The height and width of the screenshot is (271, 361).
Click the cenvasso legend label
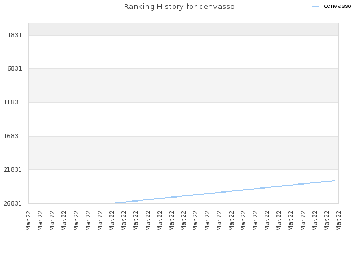pyautogui.click(x=337, y=6)
